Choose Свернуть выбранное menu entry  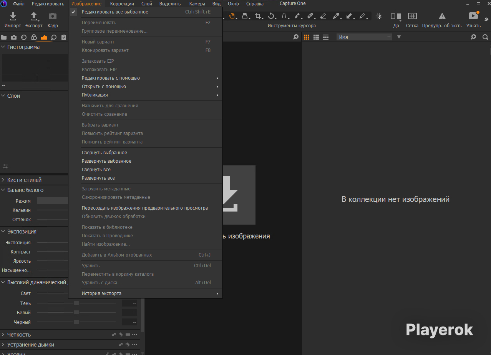tap(146, 153)
